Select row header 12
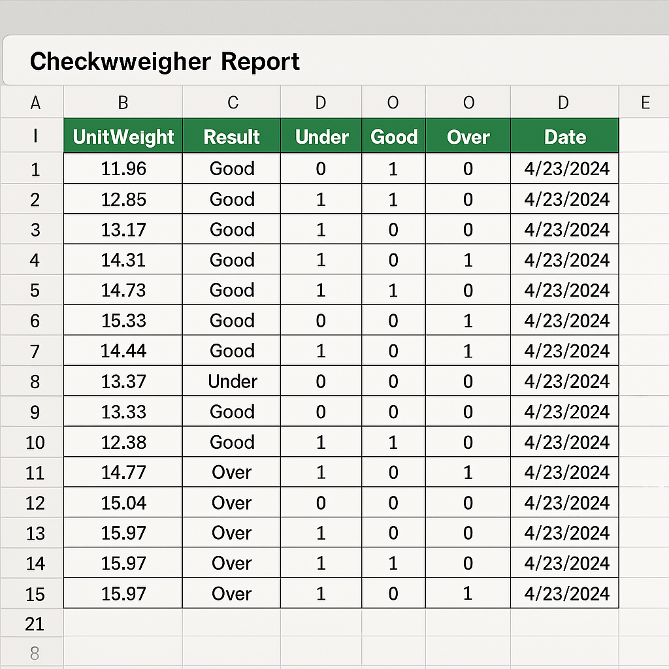669x669 pixels. point(33,502)
